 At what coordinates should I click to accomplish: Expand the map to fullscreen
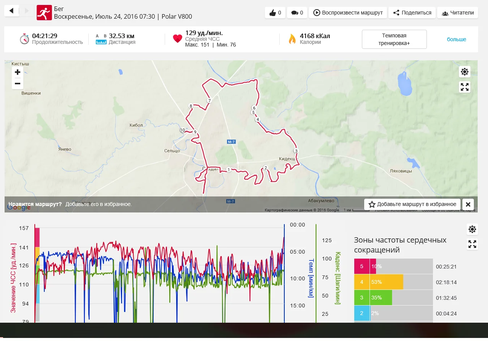tap(464, 87)
